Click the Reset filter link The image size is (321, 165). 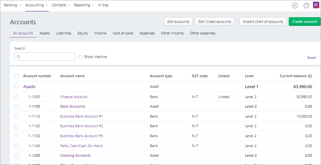pyautogui.click(x=311, y=58)
